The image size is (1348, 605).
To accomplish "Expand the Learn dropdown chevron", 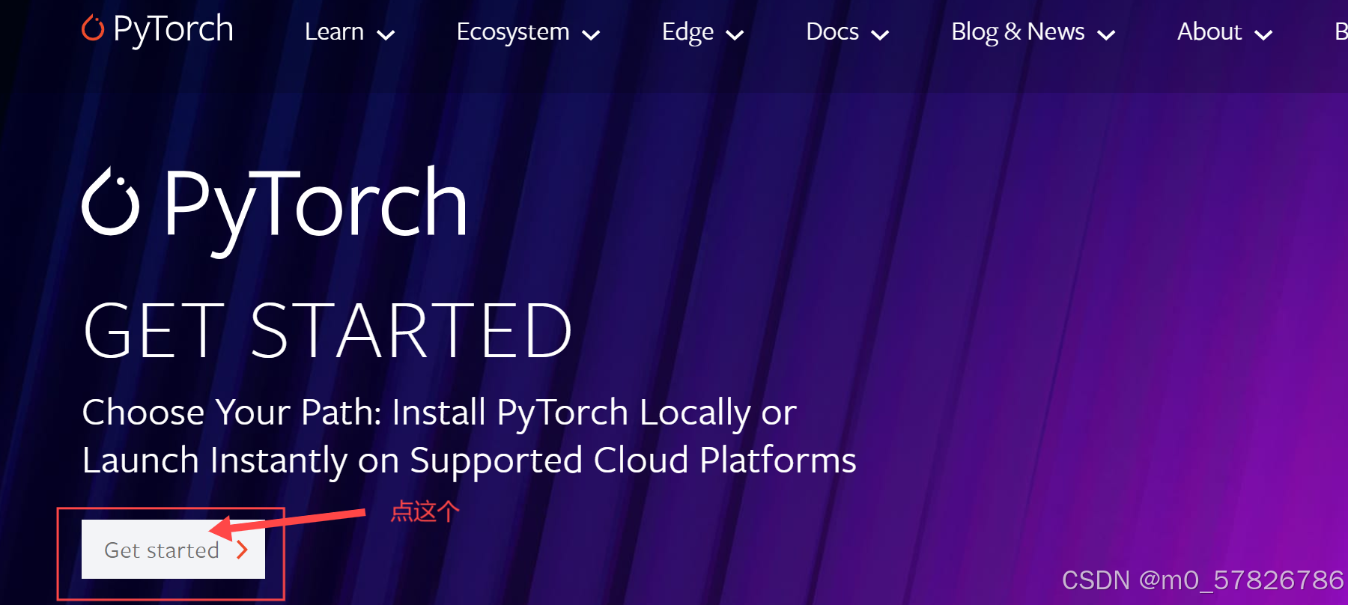I will point(386,34).
